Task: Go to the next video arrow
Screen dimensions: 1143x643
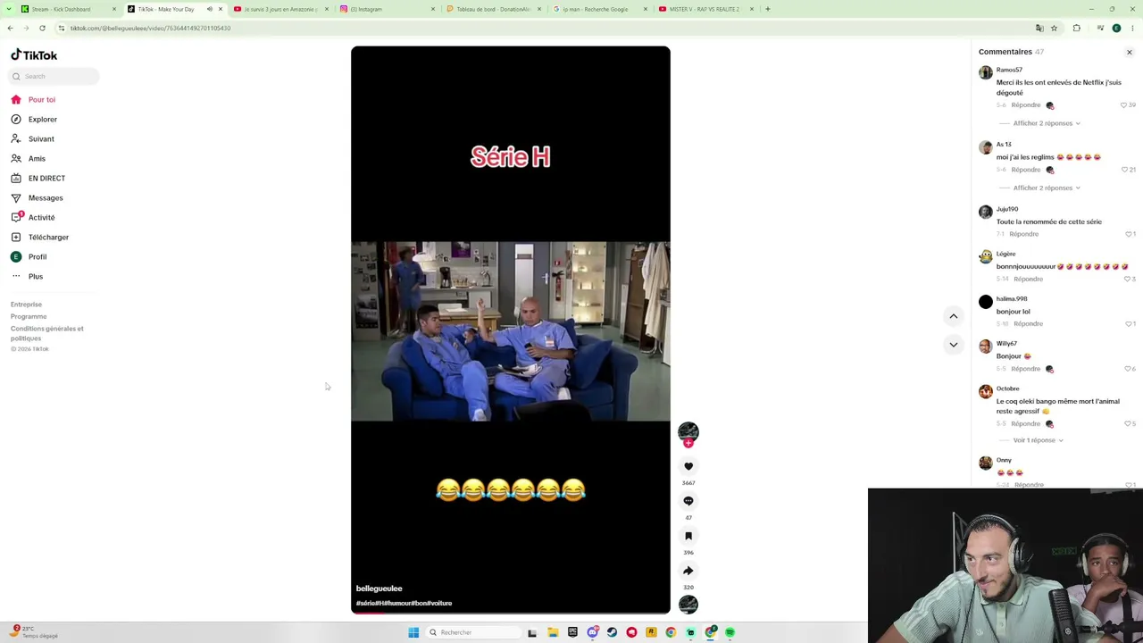Action: coord(954,345)
